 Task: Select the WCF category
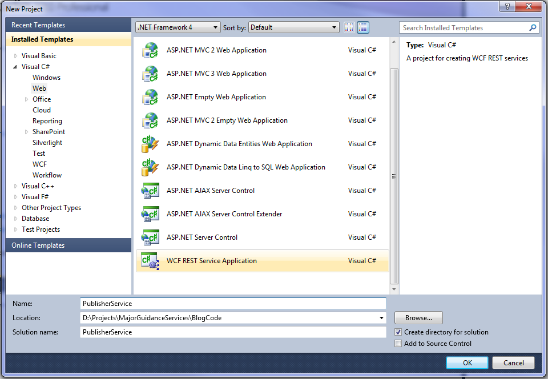[39, 164]
